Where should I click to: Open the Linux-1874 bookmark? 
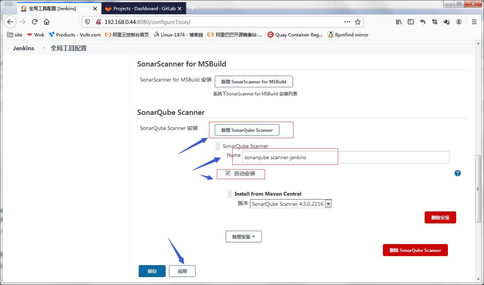pos(178,35)
